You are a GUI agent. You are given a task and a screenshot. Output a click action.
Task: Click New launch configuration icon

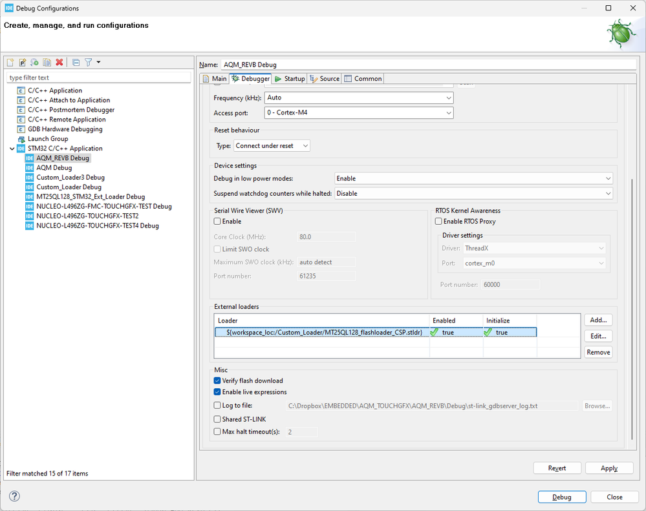pos(10,62)
